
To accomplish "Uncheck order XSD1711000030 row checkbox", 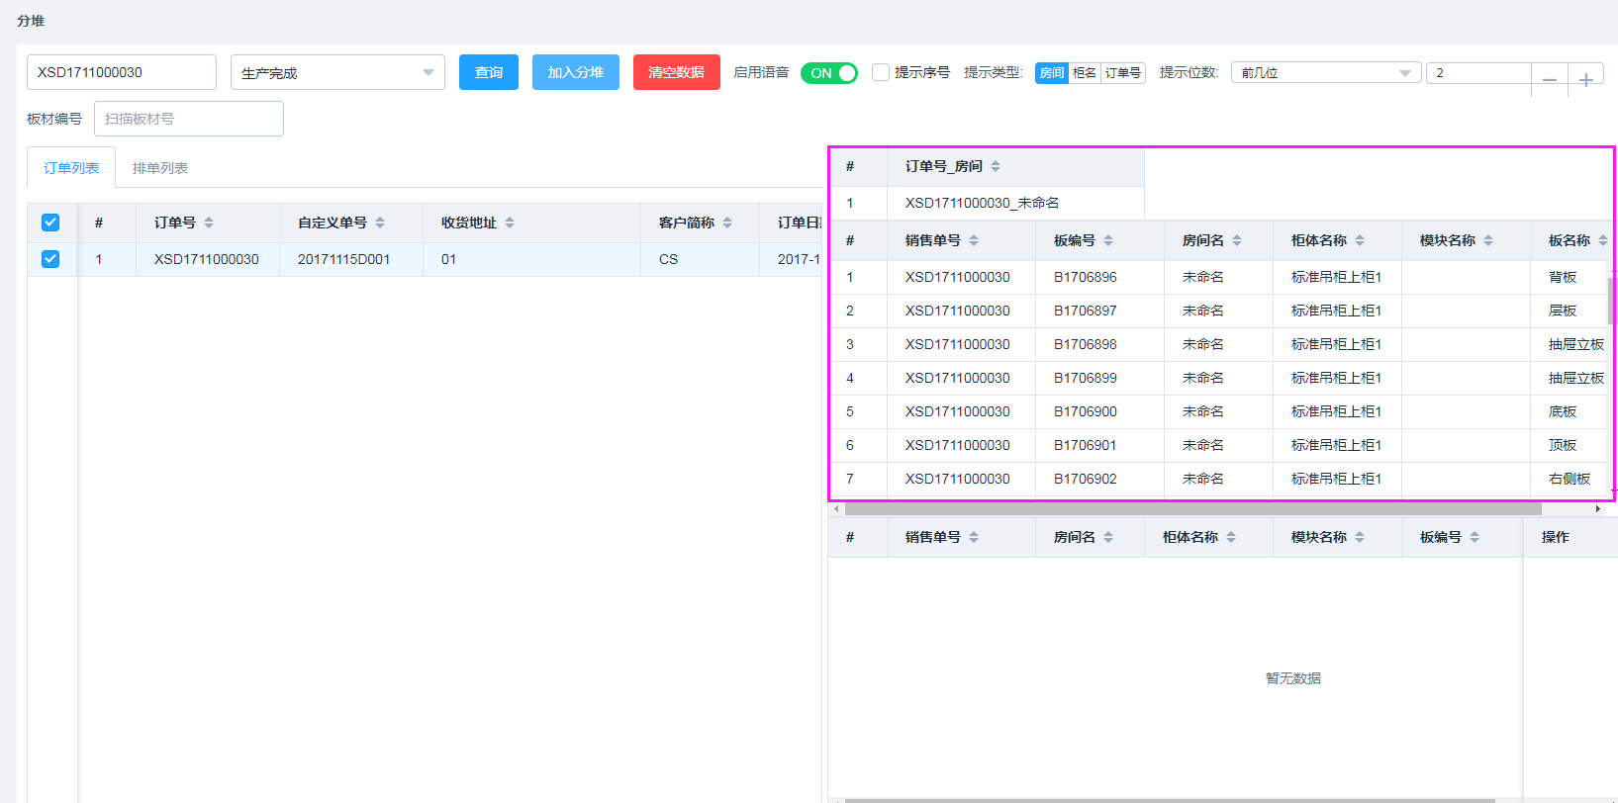I will point(50,259).
